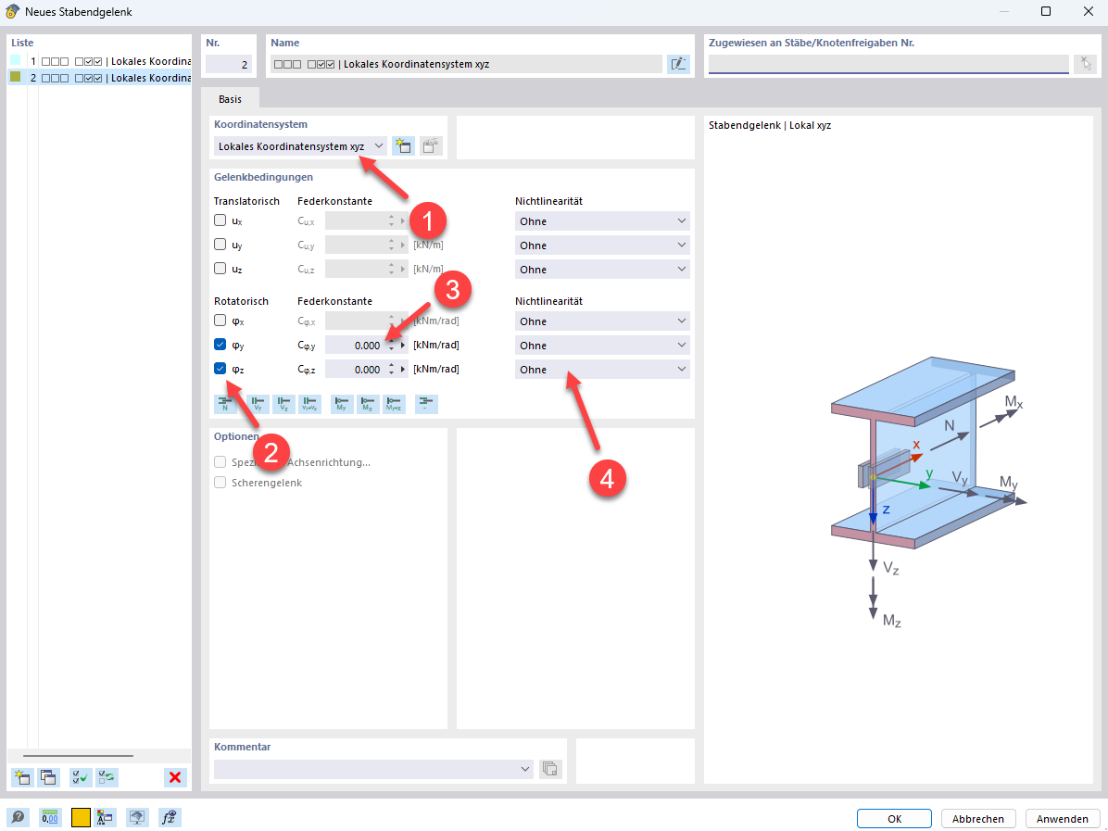
Task: Enable the φx rotational release checkbox
Action: [220, 321]
